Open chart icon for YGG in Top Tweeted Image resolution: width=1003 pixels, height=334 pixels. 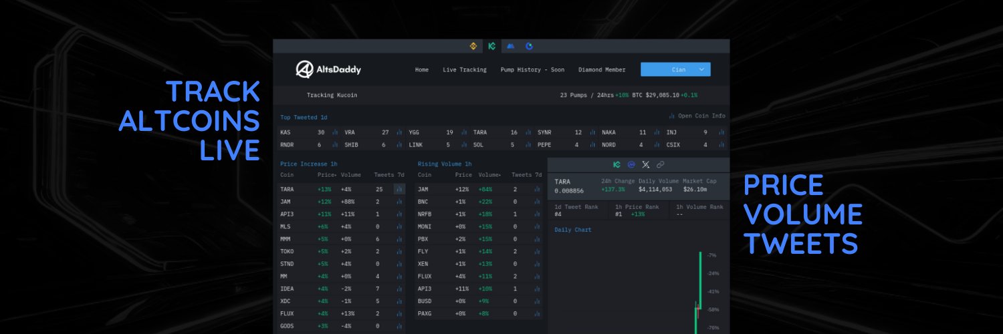point(463,132)
